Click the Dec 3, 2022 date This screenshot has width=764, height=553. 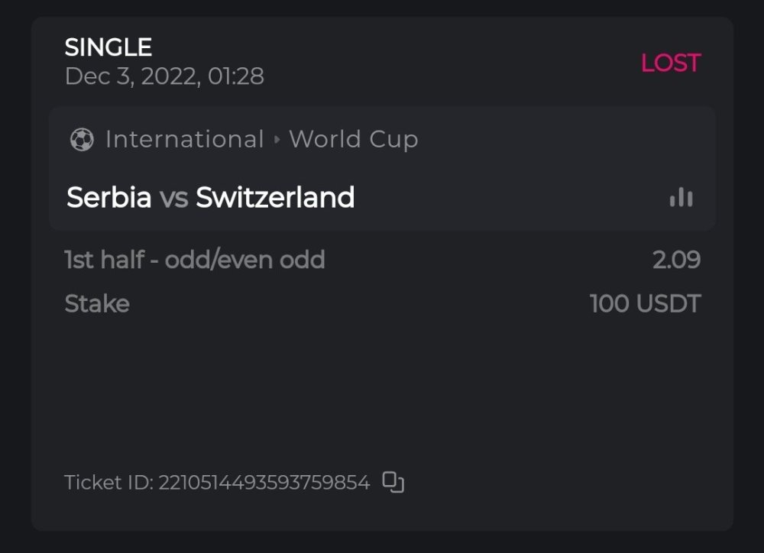coord(131,76)
